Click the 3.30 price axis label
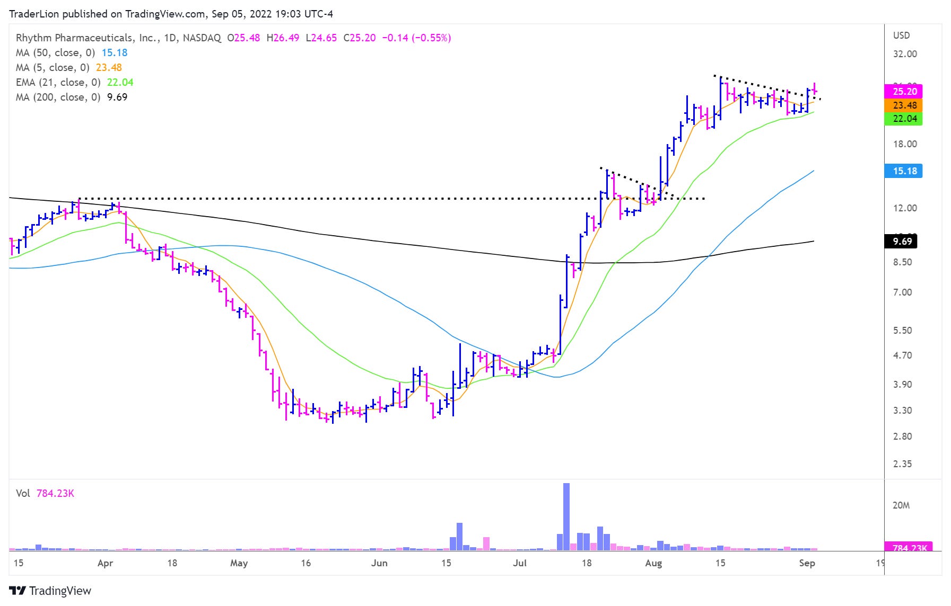The width and height of the screenshot is (951, 606). tap(903, 411)
